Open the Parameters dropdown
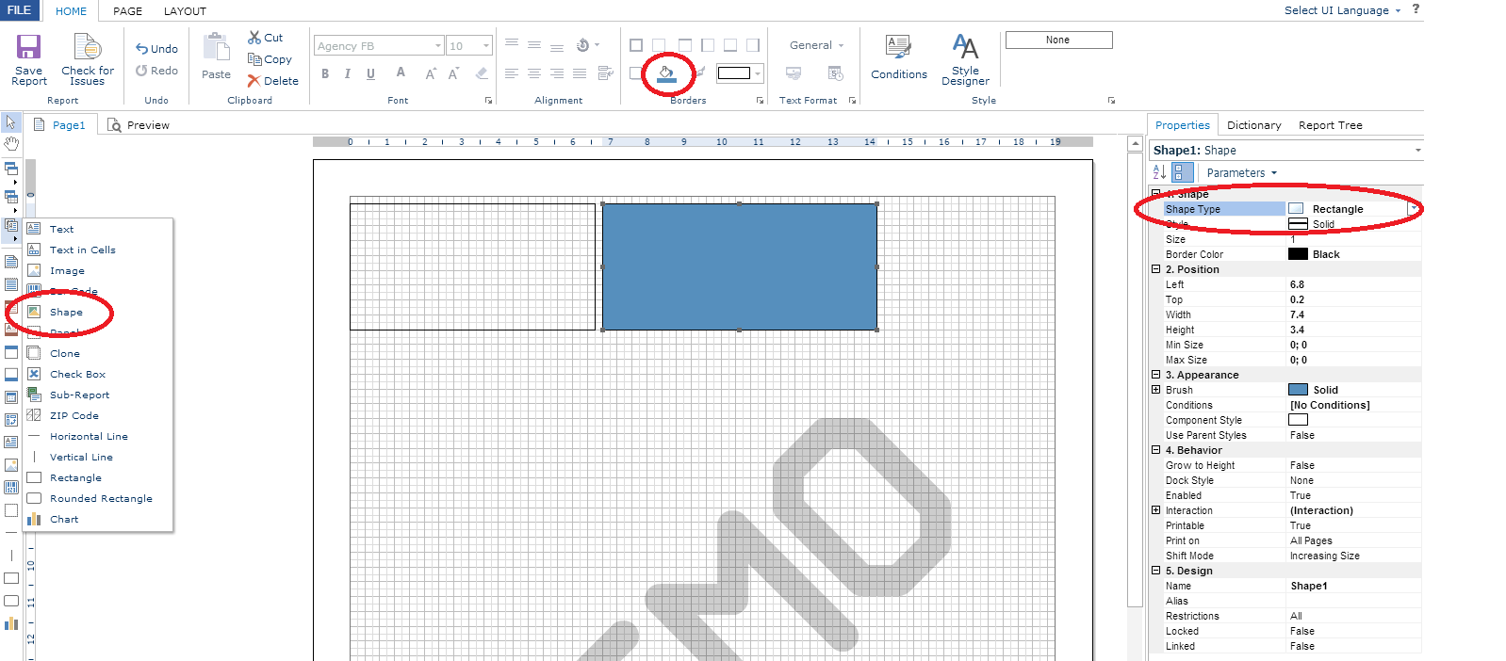 pyautogui.click(x=1242, y=173)
